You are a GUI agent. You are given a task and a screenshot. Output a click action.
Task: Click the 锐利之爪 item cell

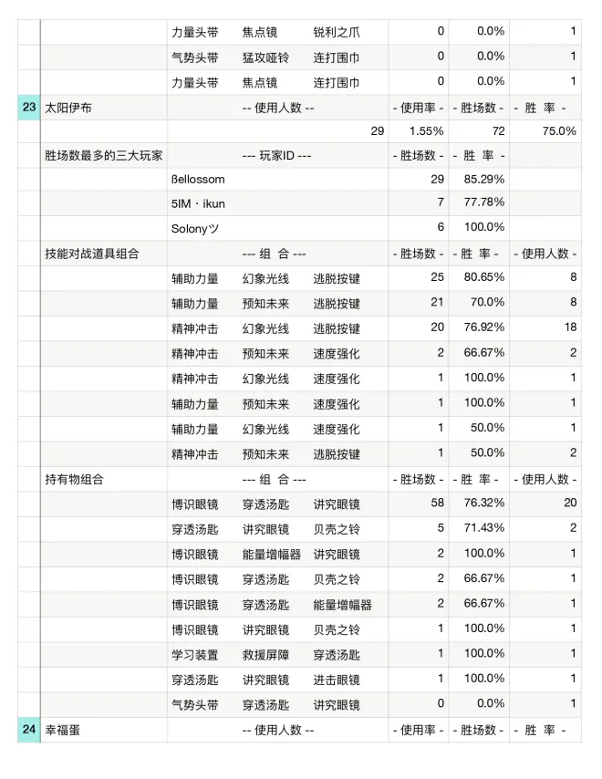click(337, 32)
